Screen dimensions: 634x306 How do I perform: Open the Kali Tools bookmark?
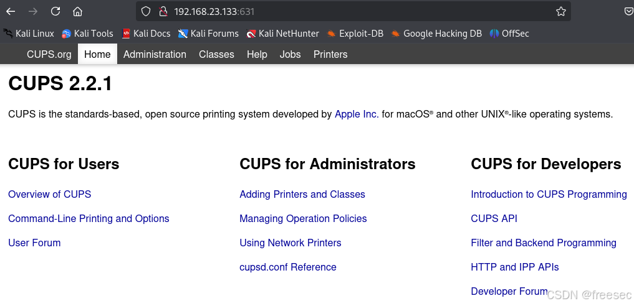pos(87,34)
